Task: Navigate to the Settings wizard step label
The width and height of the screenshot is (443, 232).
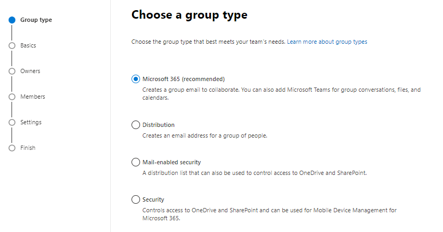Action: coord(31,122)
